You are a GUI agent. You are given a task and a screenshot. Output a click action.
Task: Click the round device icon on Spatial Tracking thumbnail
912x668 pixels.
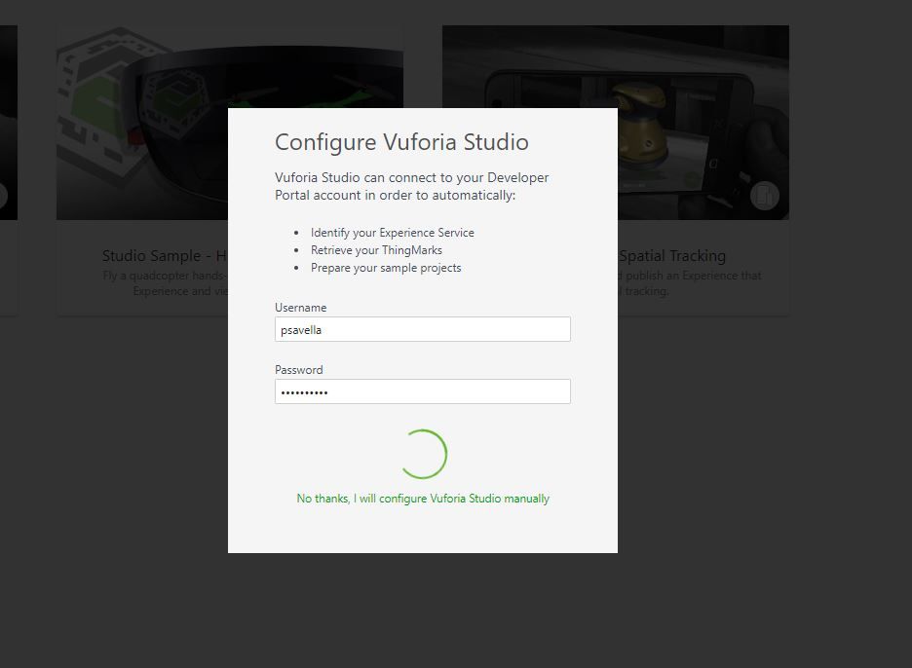pos(764,196)
